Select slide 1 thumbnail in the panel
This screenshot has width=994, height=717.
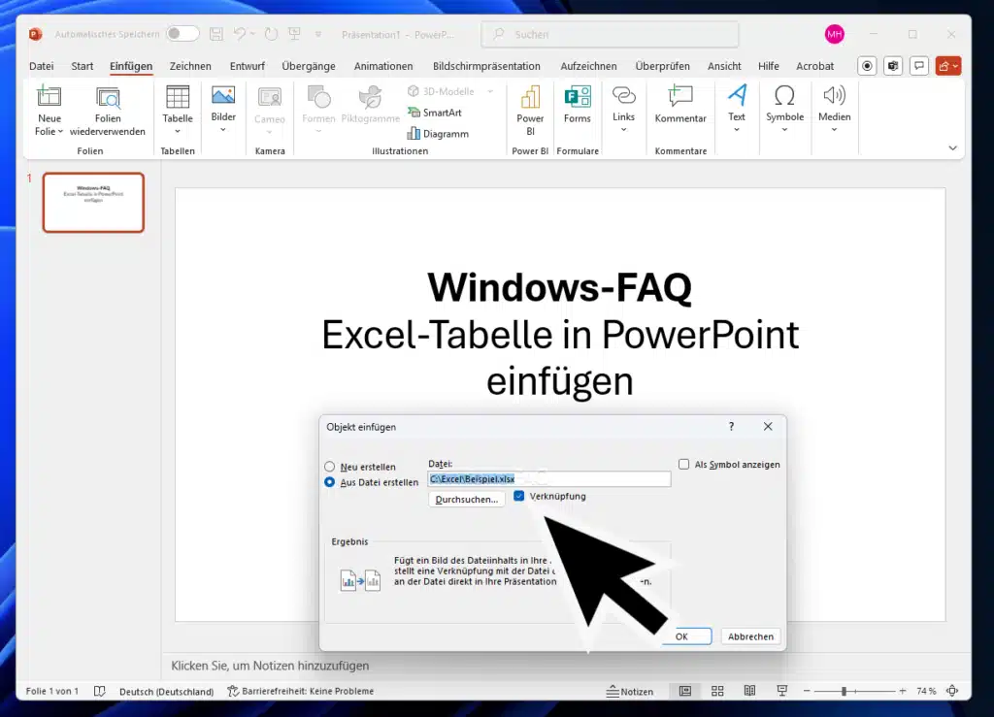click(x=93, y=202)
